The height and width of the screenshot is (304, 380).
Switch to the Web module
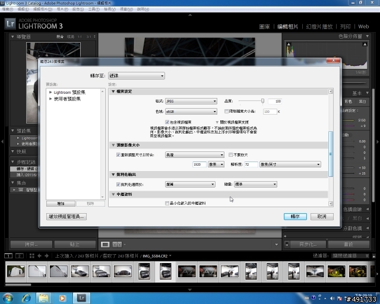click(363, 27)
